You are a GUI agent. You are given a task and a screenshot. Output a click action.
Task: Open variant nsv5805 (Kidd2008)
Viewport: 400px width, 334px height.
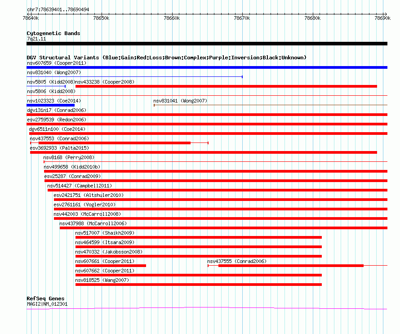(51, 82)
